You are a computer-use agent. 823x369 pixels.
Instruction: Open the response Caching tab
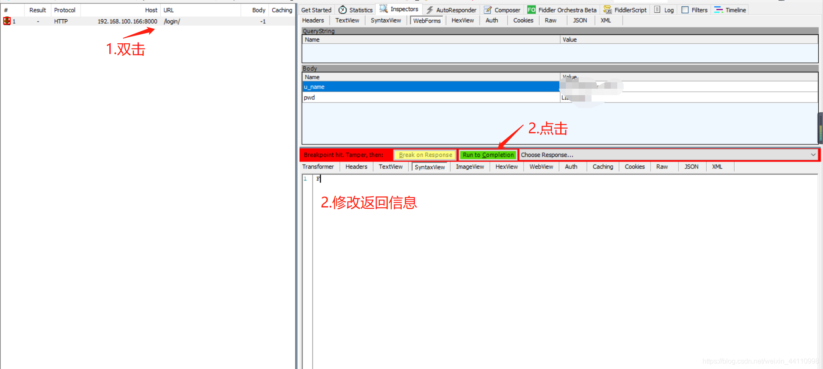603,167
